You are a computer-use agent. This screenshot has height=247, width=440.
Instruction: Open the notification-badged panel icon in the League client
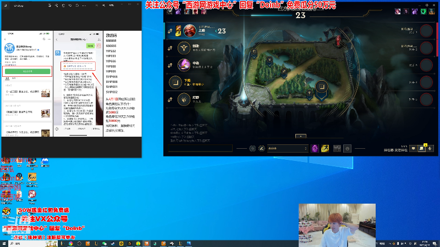[x=421, y=148]
